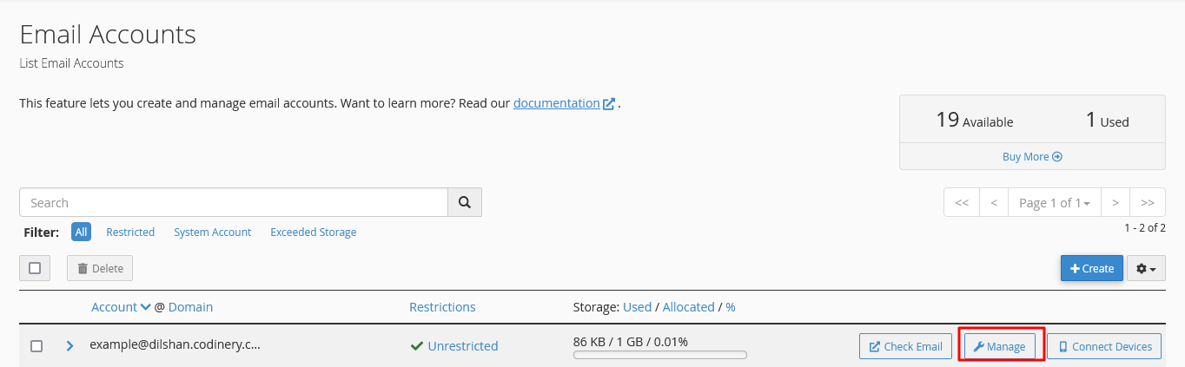Sort by the Account column header

click(114, 307)
